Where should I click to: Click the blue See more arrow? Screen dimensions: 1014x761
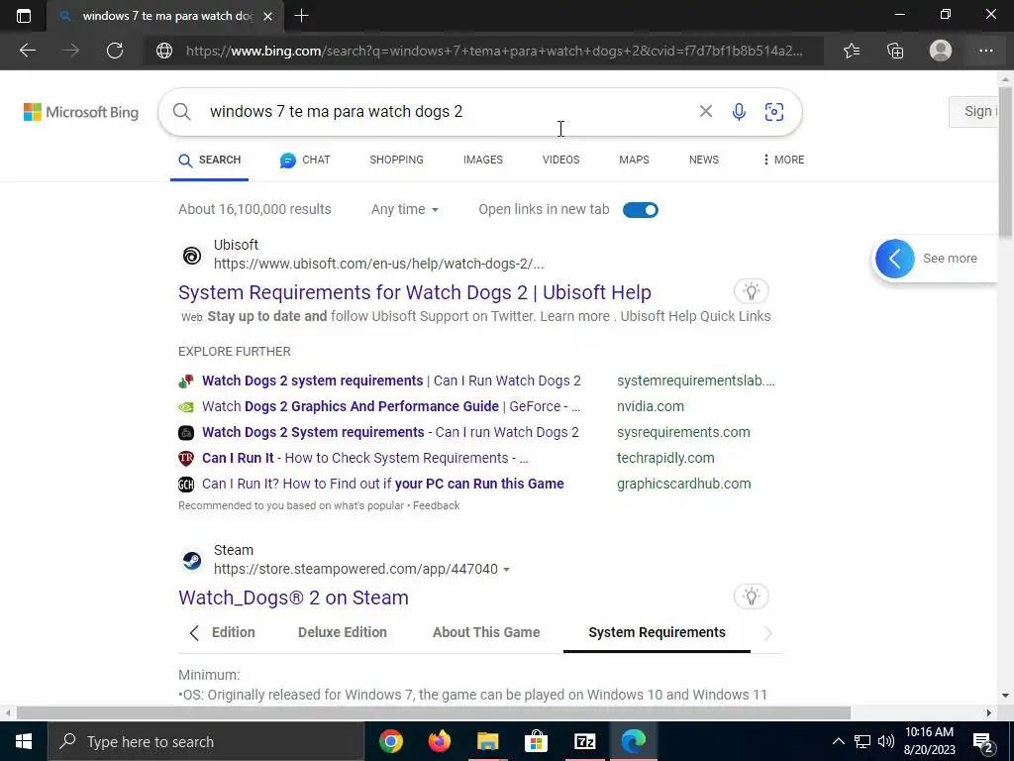(x=895, y=259)
